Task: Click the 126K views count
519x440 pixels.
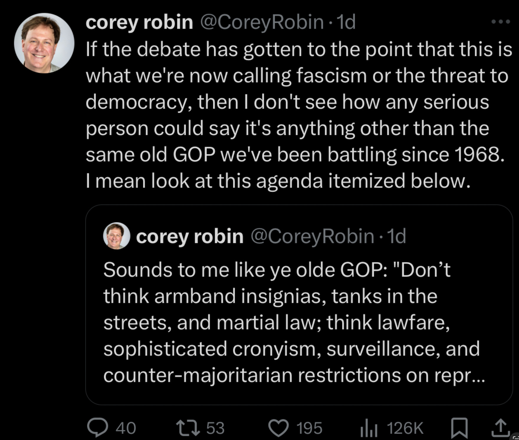Action: [x=405, y=428]
